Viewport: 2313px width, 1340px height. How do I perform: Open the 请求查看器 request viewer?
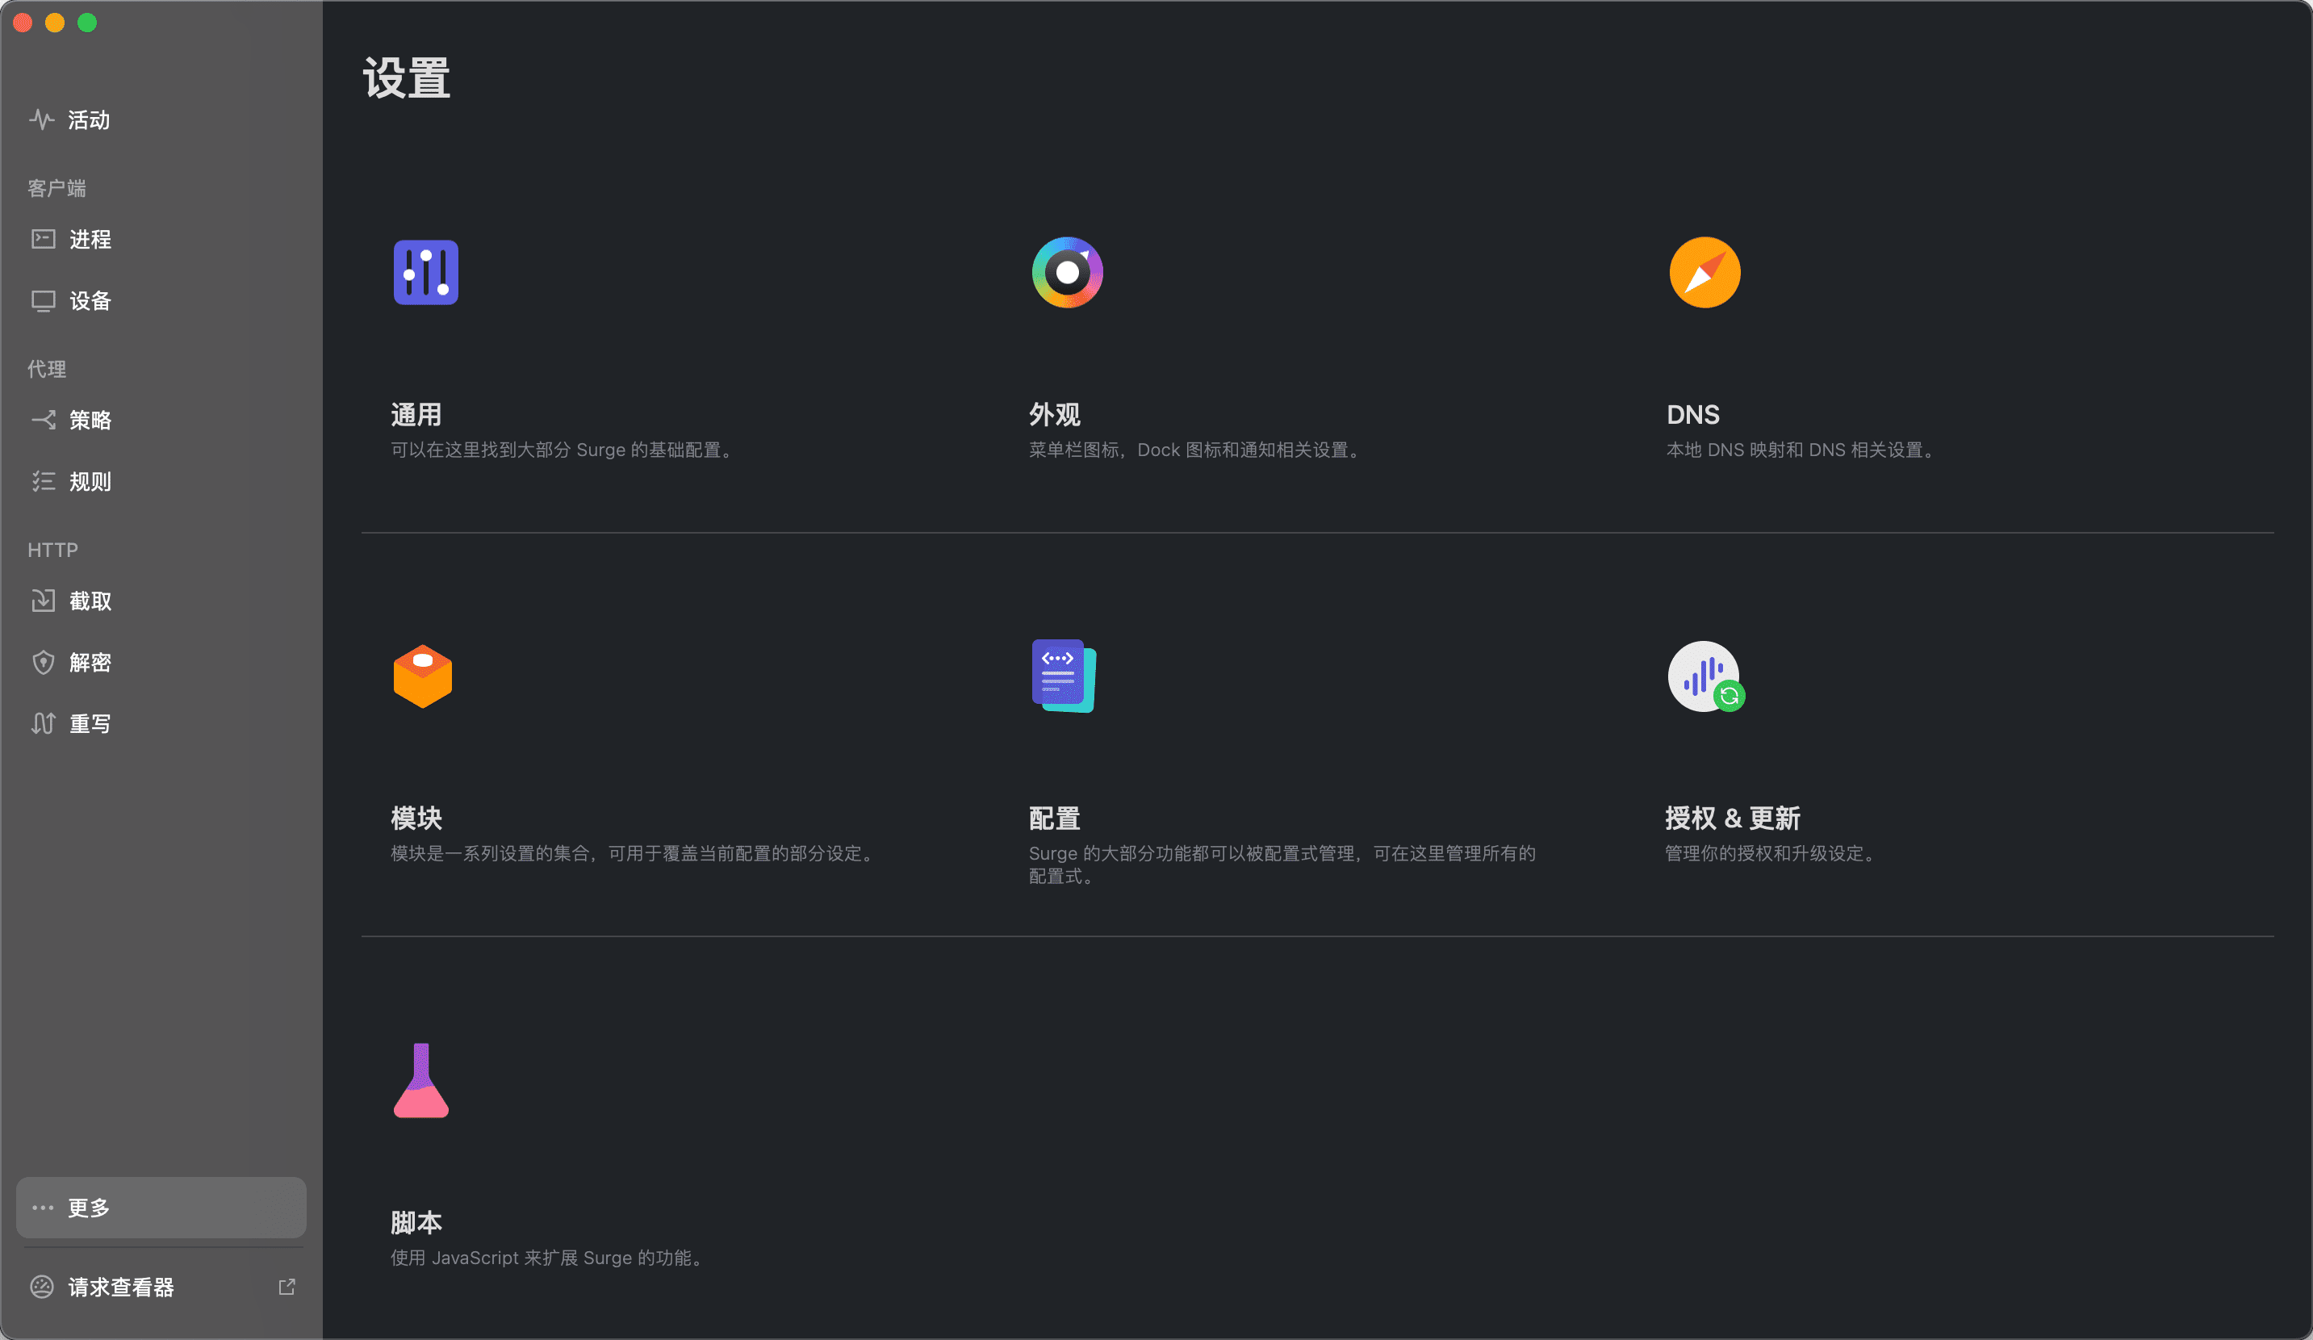[x=122, y=1287]
